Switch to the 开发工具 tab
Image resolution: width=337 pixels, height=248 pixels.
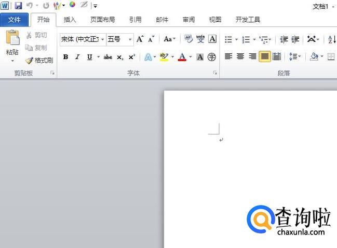point(248,20)
